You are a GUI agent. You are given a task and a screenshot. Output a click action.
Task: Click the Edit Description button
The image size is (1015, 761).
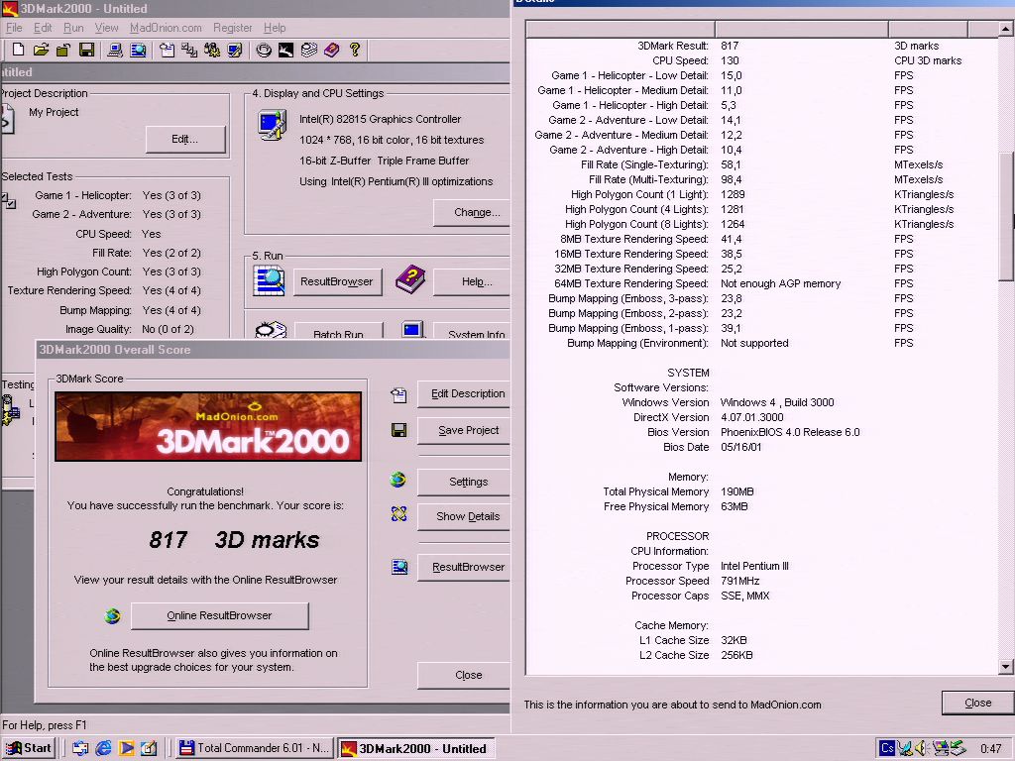click(464, 393)
